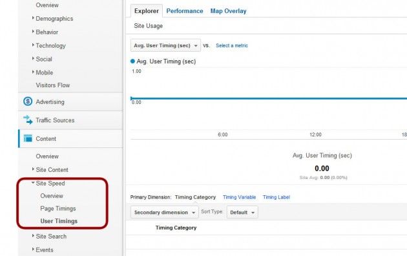Image resolution: width=407 pixels, height=256 pixels.
Task: Expand the Demographics submenu arrow
Action: (x=33, y=18)
